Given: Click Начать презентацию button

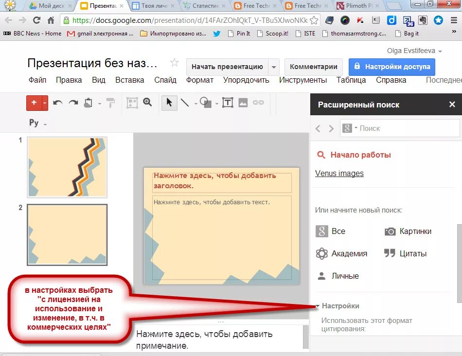Looking at the screenshot, I should pos(227,67).
